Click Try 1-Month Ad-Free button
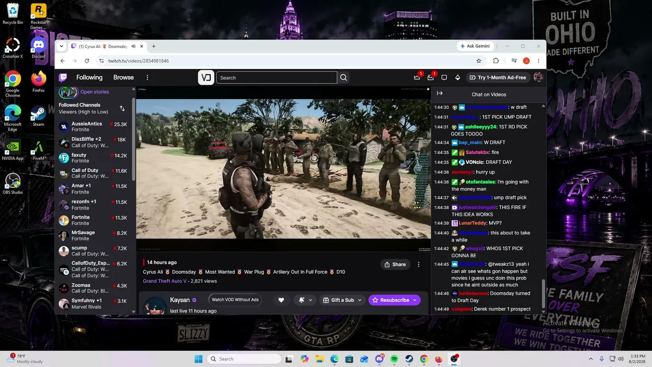 (x=498, y=77)
